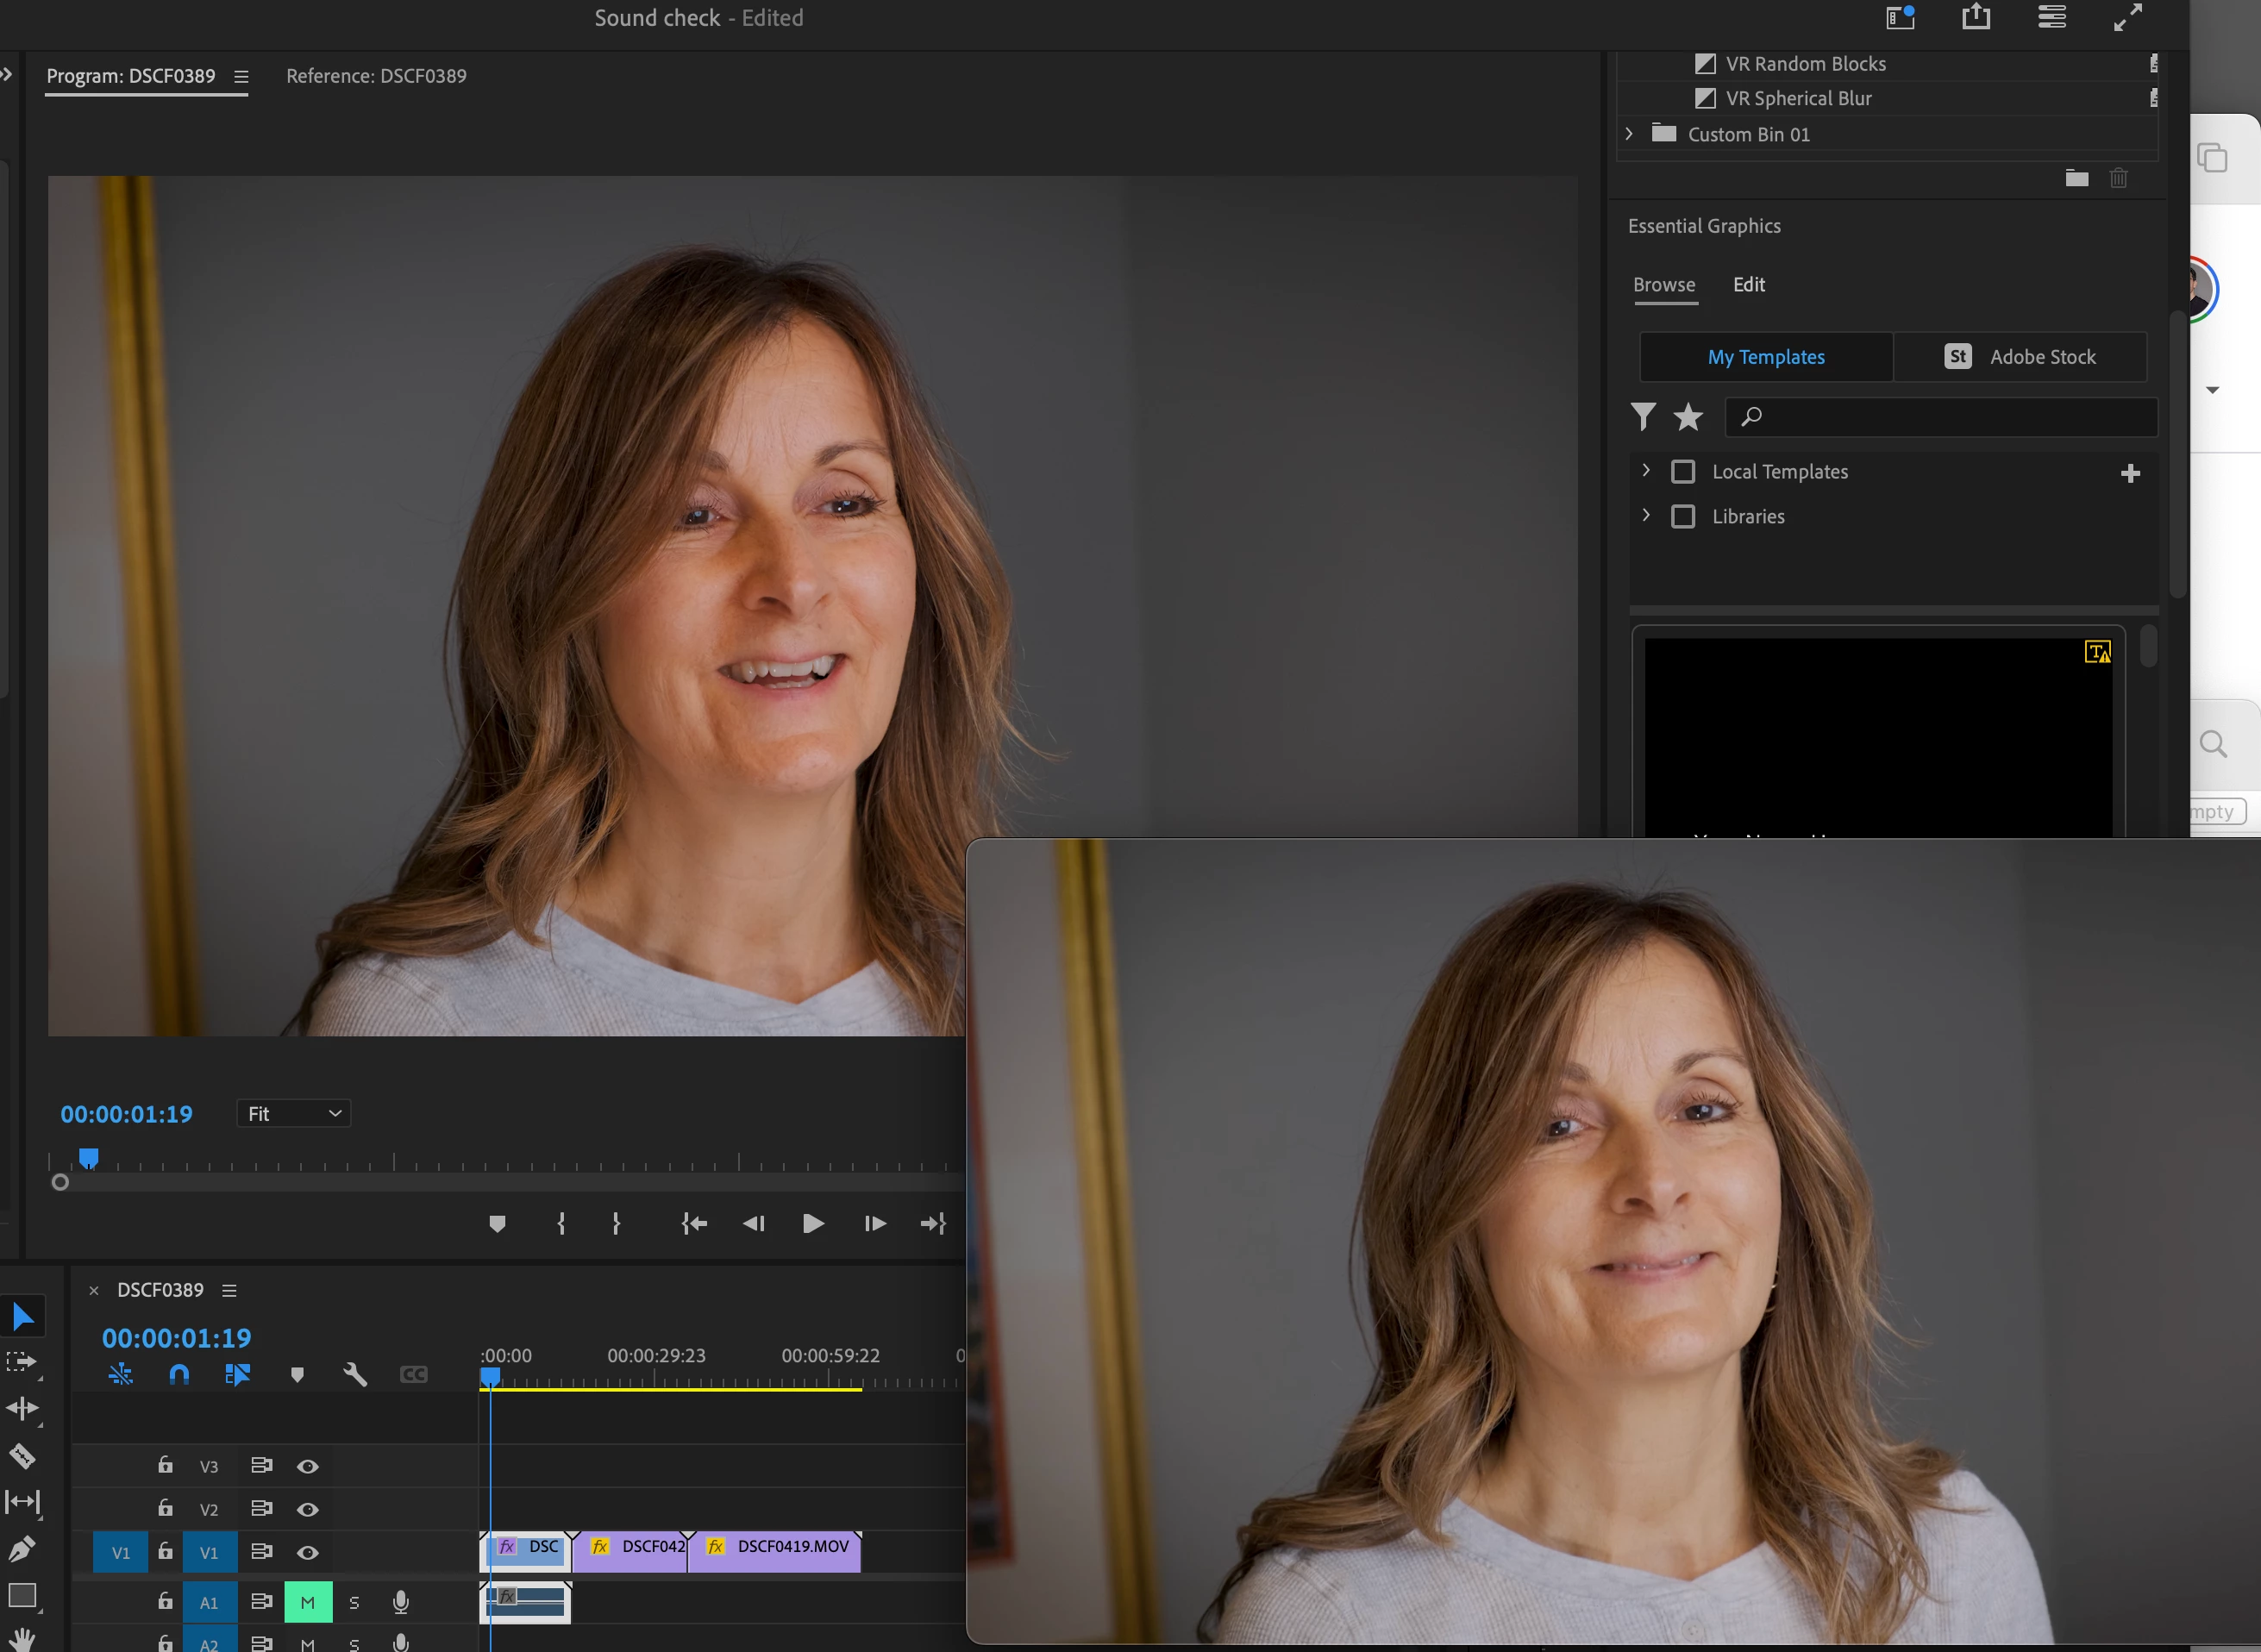Select the Razor tool in the toolbar

pos(22,1456)
